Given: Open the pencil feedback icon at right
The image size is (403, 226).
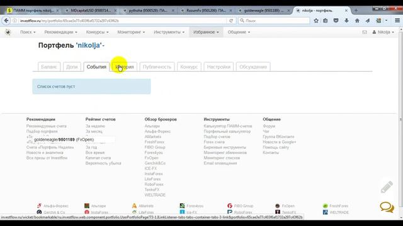Looking at the screenshot, I should [x=387, y=187].
